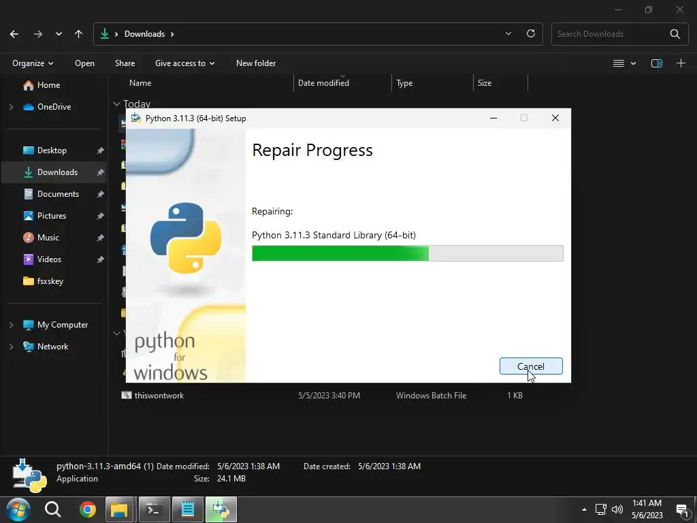Change the view layout icon
Screen dimensions: 697x523
point(618,63)
